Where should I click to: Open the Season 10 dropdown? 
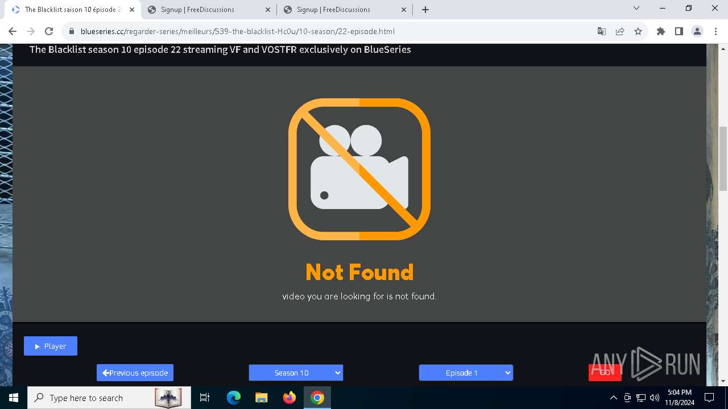click(x=296, y=373)
